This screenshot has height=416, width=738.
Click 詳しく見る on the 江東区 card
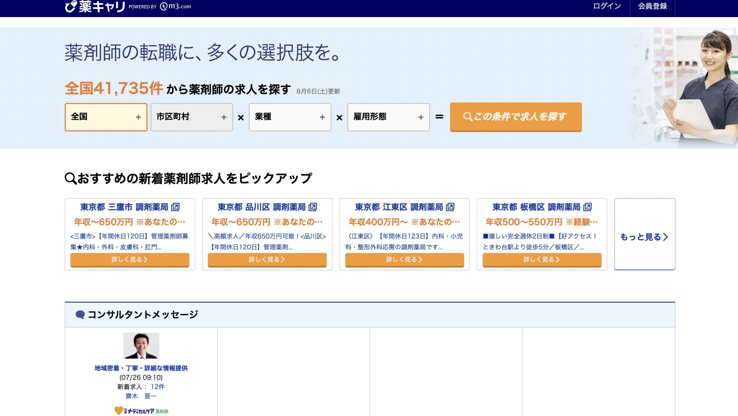pos(404,260)
